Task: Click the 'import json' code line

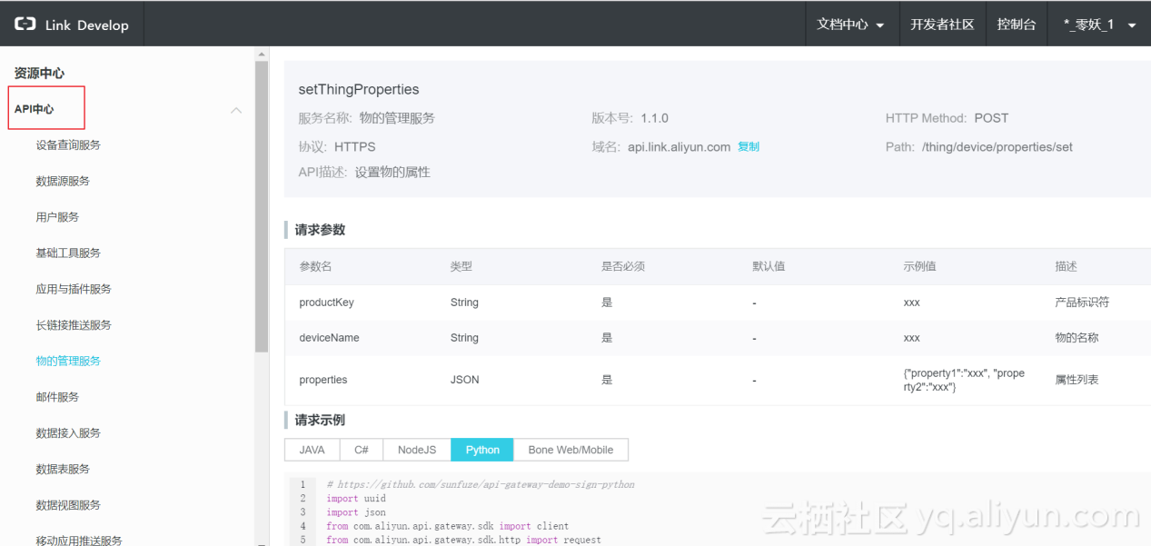Action: 356,511
